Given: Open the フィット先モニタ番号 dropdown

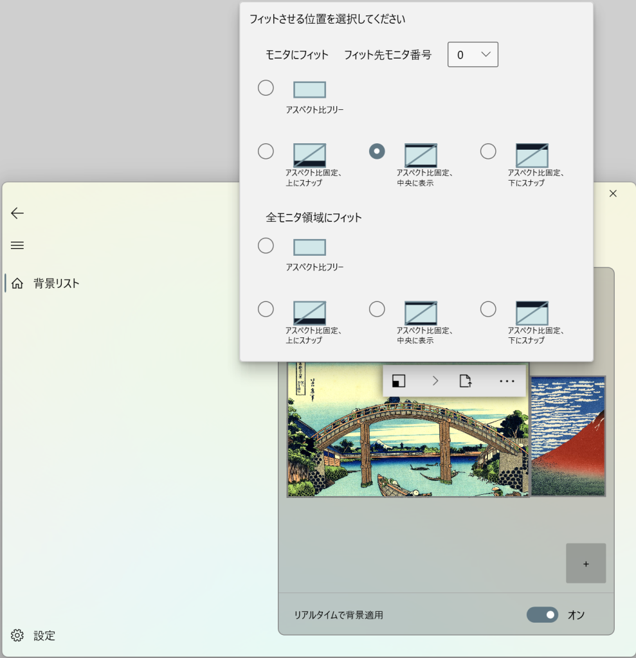Looking at the screenshot, I should click(473, 55).
